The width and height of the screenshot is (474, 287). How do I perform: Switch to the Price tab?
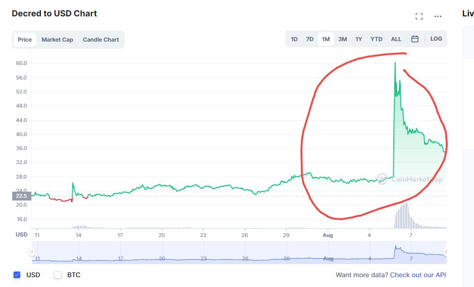tap(25, 39)
